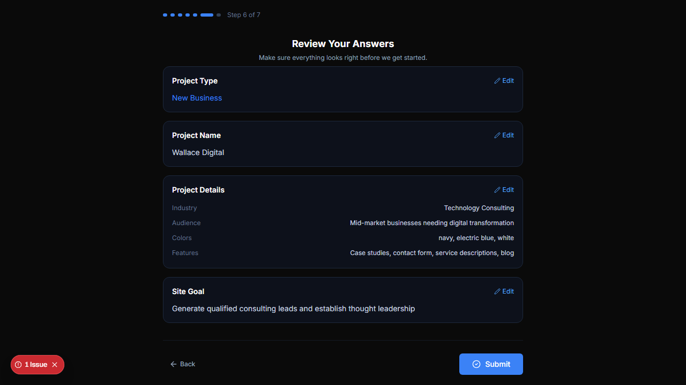
Task: Click the final seventh progress dot
Action: point(219,15)
